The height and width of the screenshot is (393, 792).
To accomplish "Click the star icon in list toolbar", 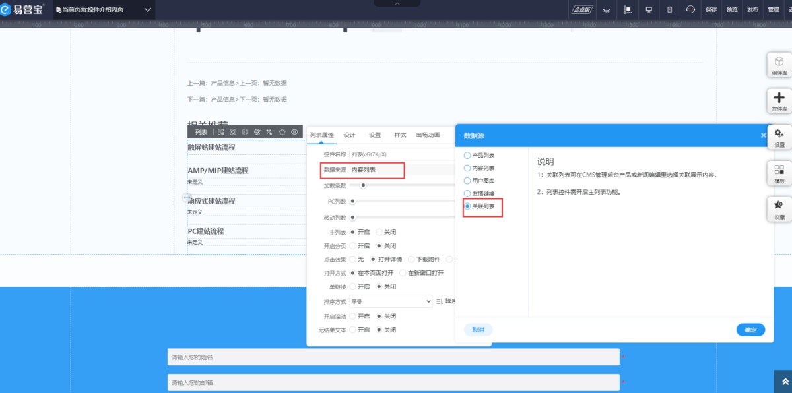I will click(x=282, y=132).
